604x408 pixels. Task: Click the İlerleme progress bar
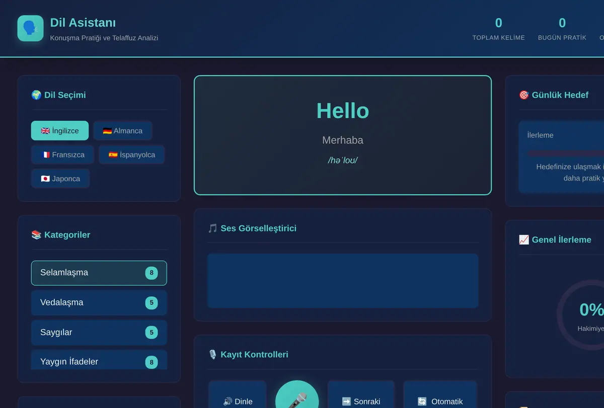point(566,153)
